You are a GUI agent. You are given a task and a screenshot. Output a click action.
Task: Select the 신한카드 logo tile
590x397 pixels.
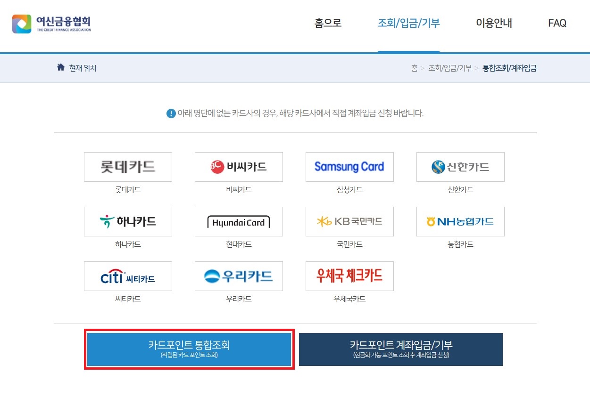[x=460, y=167]
